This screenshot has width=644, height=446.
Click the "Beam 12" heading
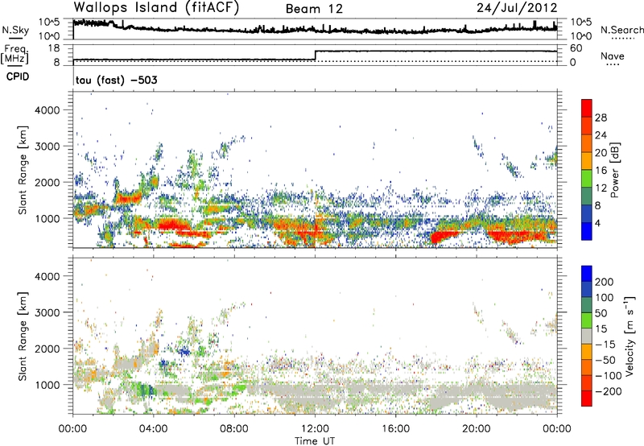(314, 9)
